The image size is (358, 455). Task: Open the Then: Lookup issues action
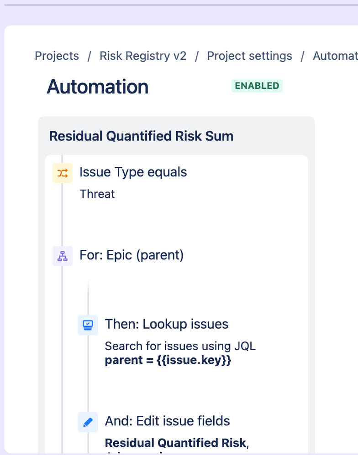167,324
